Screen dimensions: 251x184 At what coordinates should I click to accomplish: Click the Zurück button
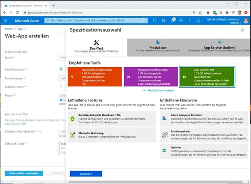tap(56, 173)
